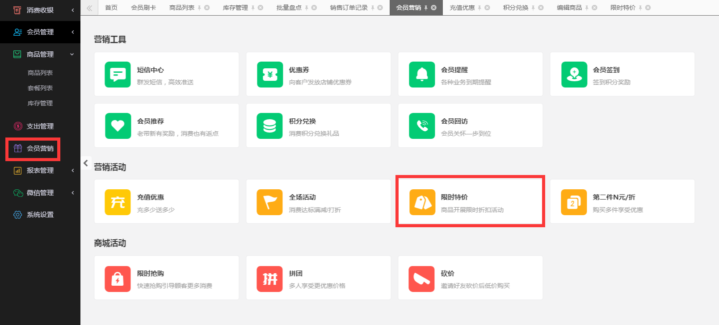Open the 短信中心 SMS center icon

[118, 75]
